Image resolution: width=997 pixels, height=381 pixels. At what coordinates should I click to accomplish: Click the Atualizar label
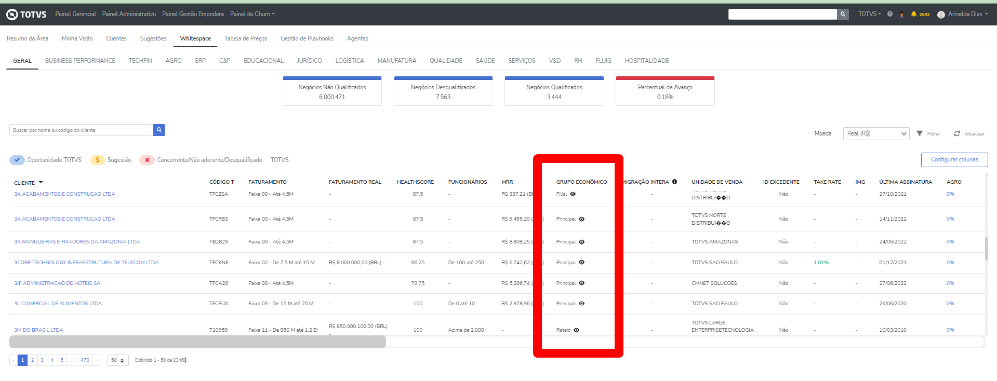point(975,134)
